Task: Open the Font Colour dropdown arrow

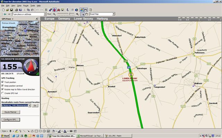Action: 68,131
